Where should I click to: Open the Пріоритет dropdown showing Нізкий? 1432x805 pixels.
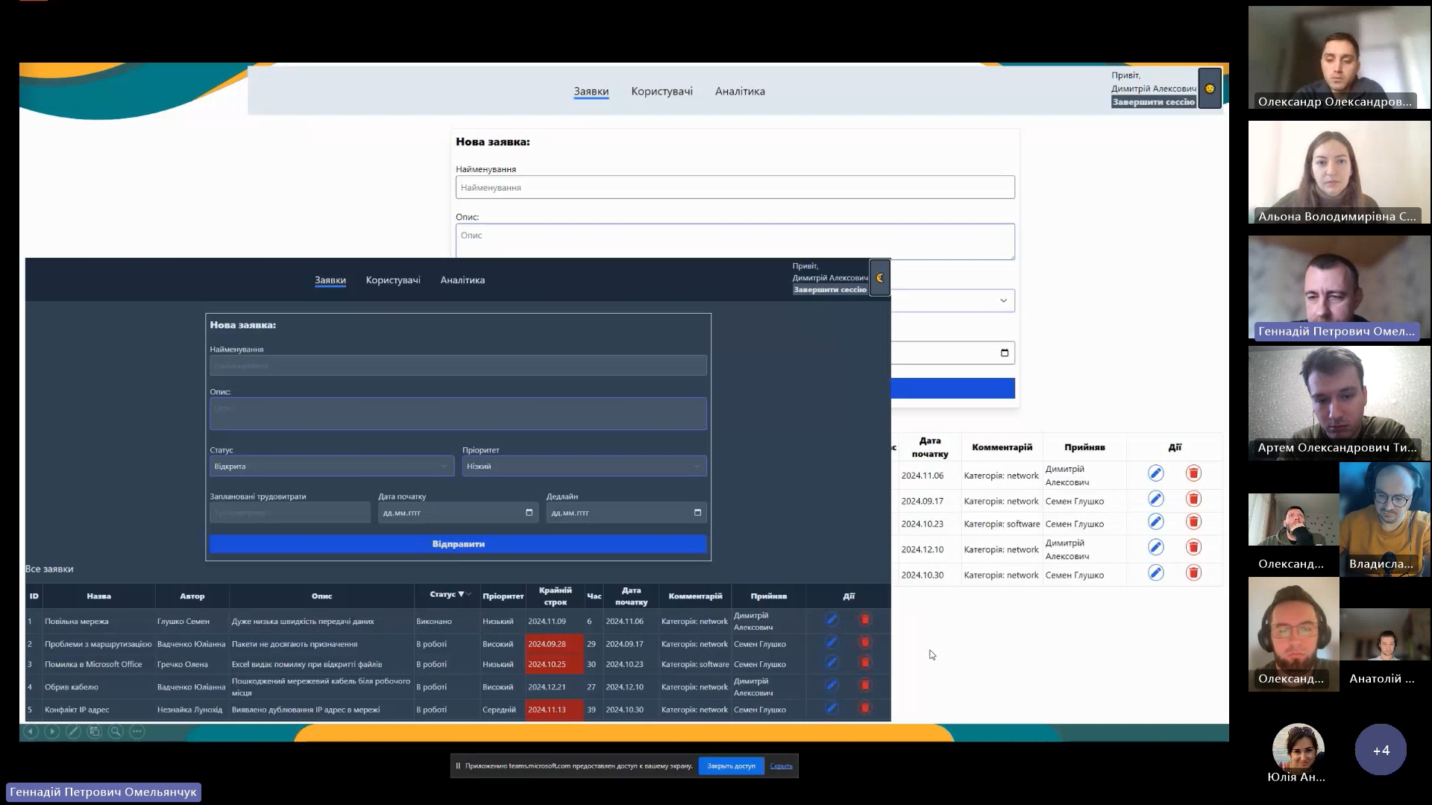click(x=583, y=467)
